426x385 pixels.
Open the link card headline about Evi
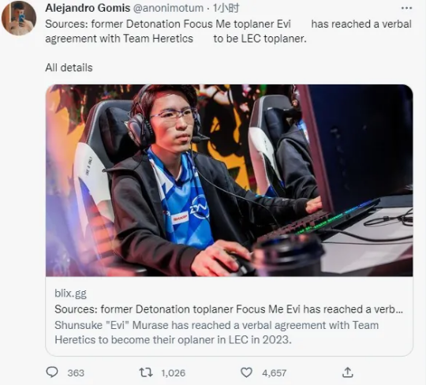[229, 309]
